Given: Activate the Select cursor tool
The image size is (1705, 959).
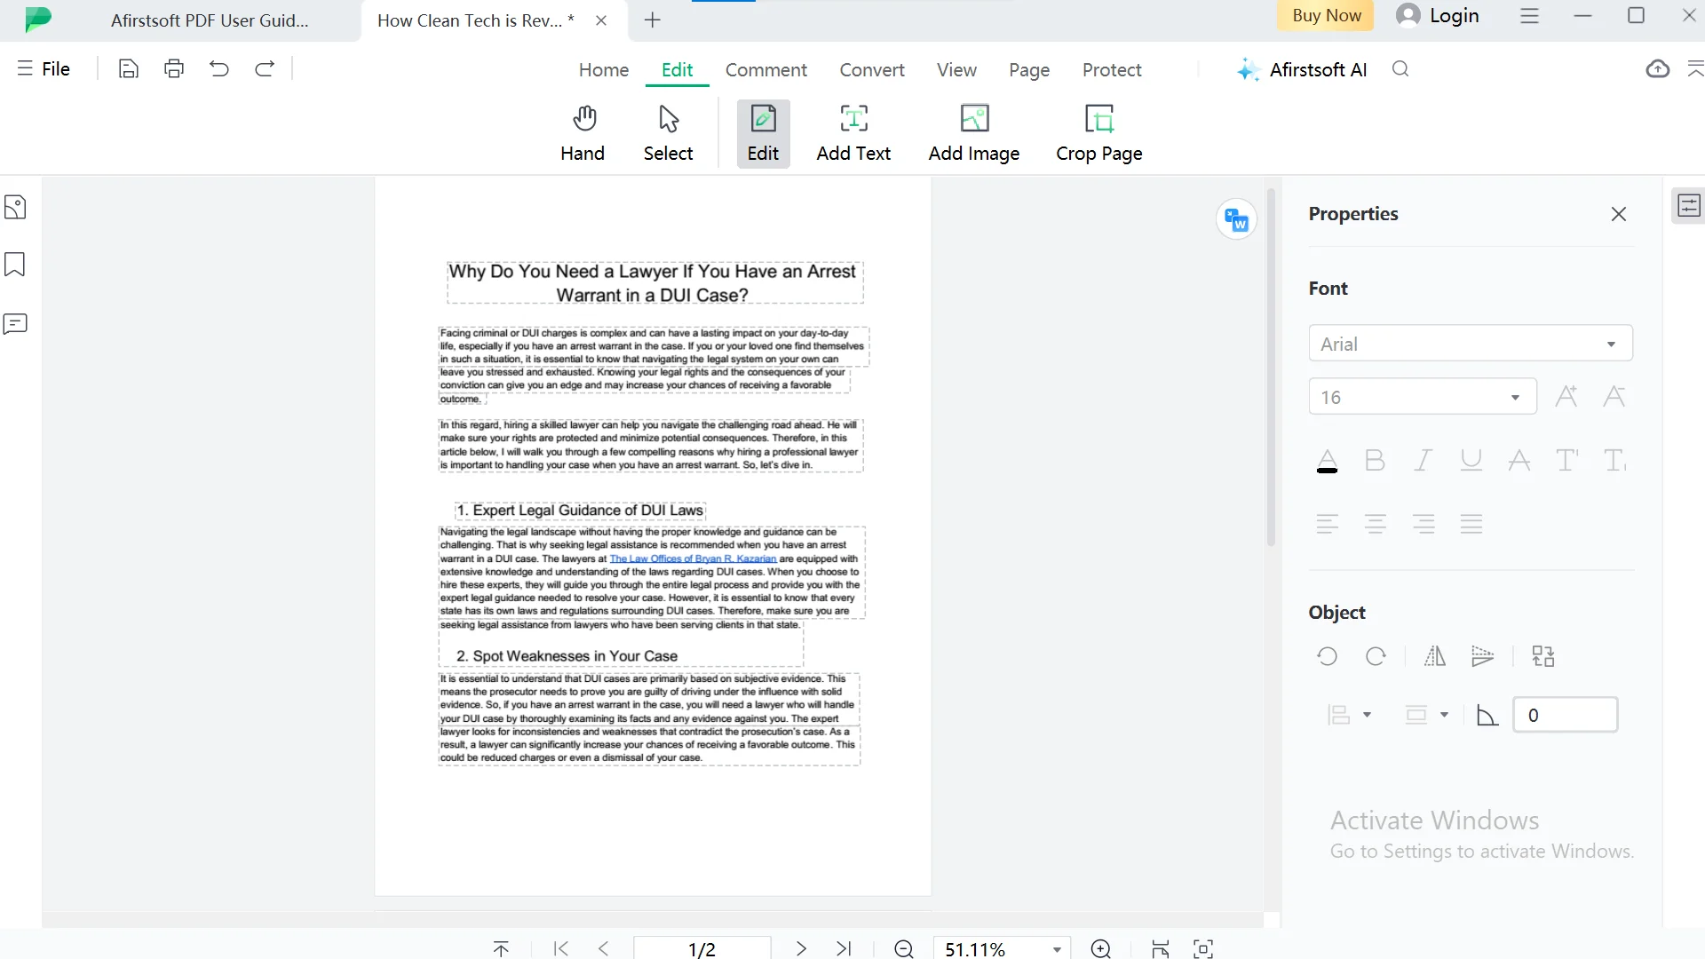Looking at the screenshot, I should pyautogui.click(x=668, y=134).
